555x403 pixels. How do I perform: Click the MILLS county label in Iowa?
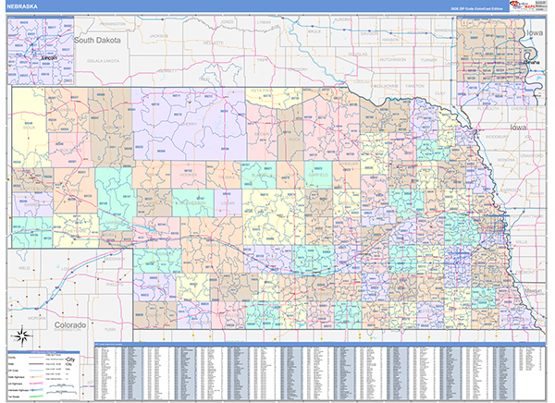point(522,241)
